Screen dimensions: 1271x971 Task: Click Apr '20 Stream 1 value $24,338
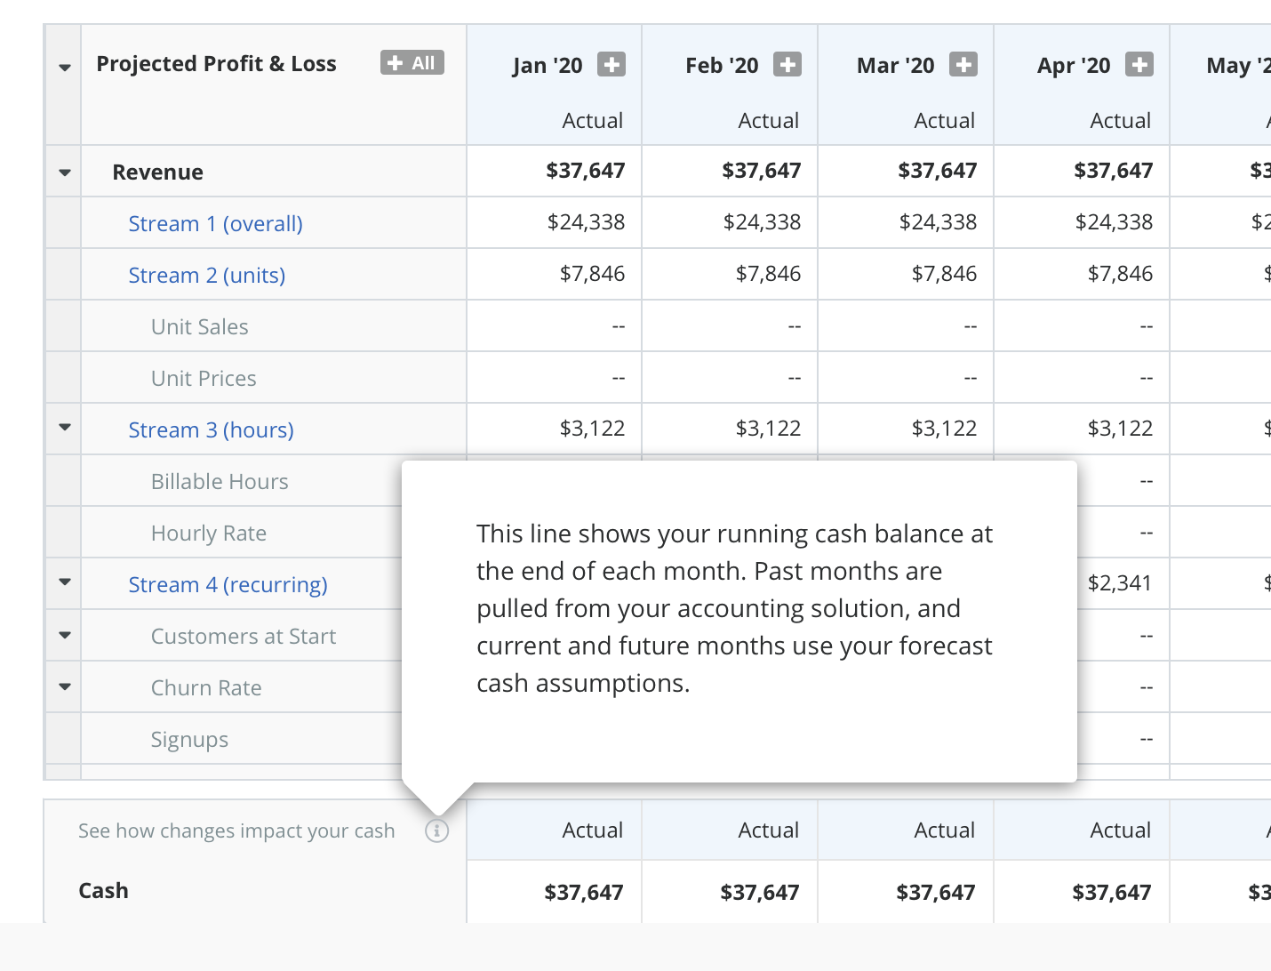[1114, 222]
